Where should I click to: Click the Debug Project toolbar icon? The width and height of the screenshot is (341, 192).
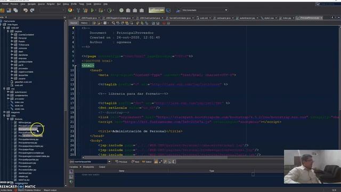point(101,10)
